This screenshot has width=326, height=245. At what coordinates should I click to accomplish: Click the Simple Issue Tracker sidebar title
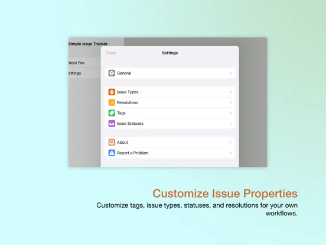(x=88, y=44)
